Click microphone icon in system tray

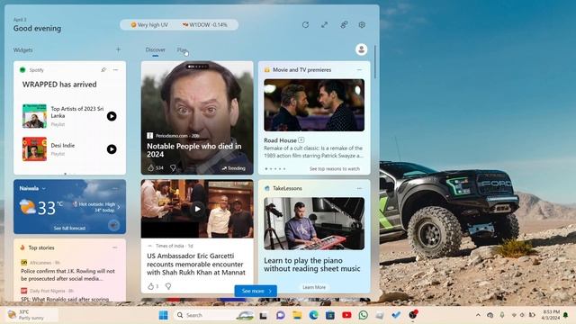[x=502, y=315]
